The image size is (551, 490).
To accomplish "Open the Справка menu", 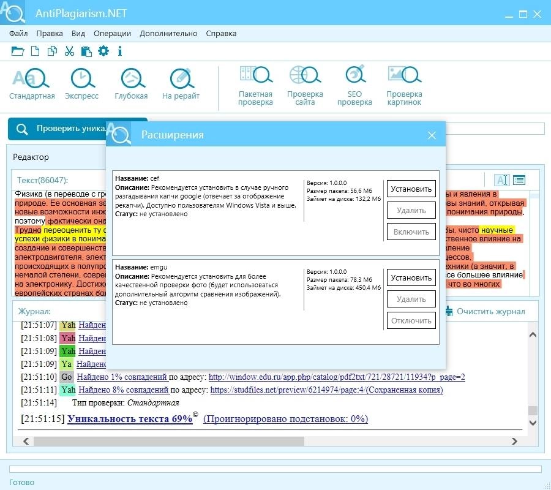I will click(221, 34).
